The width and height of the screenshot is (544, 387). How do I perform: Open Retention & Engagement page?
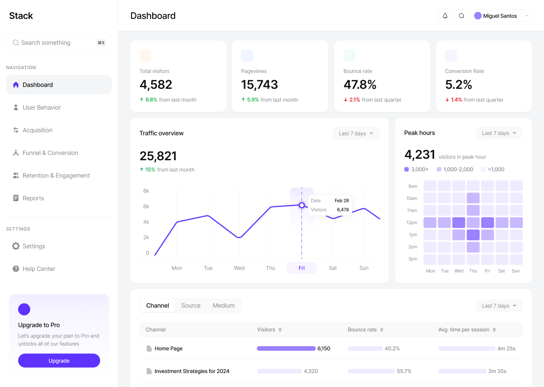(56, 175)
